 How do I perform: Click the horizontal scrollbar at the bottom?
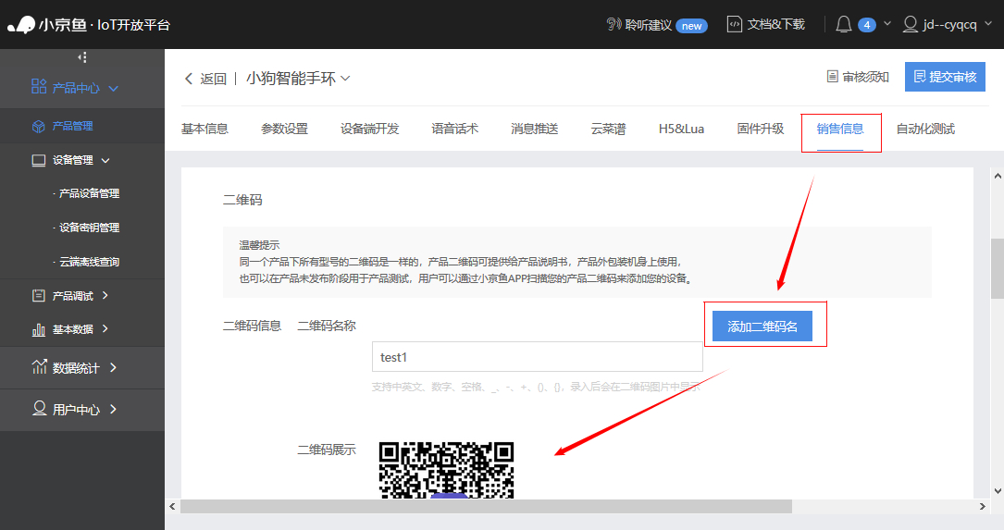(486, 506)
